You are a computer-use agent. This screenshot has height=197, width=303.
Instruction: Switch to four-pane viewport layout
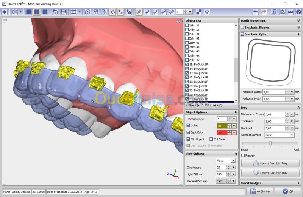[37, 12]
